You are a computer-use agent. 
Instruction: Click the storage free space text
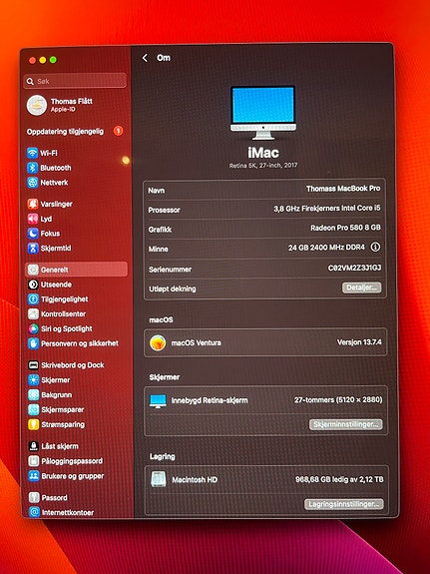(339, 479)
